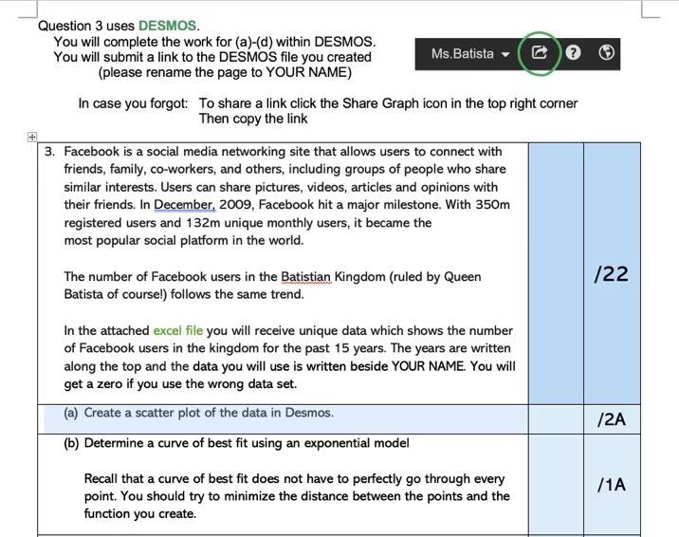Open the green excel file link

(178, 331)
